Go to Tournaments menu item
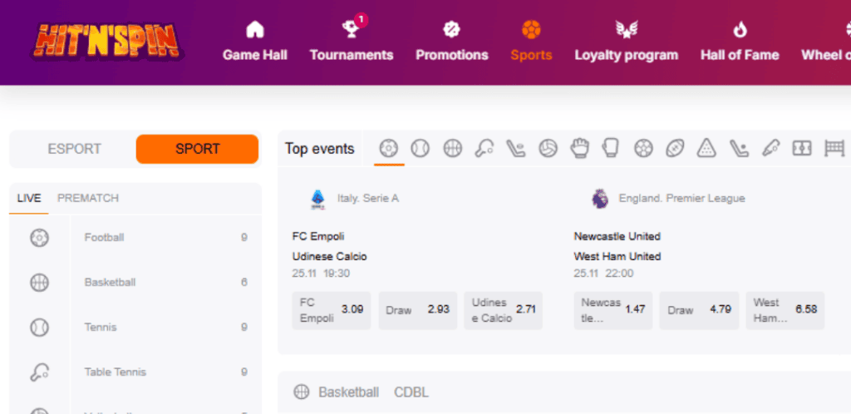 352,56
